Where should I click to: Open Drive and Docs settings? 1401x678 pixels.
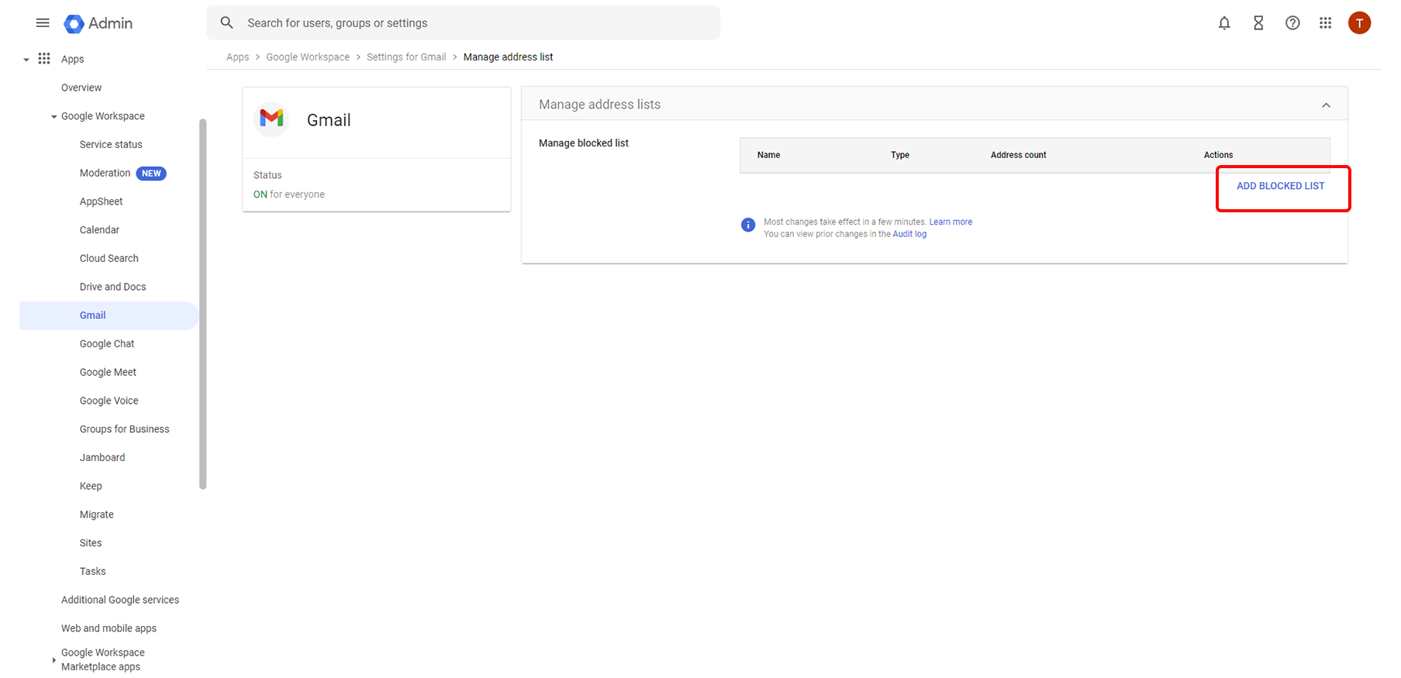[112, 287]
